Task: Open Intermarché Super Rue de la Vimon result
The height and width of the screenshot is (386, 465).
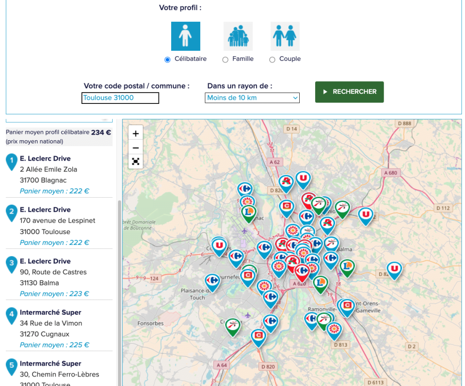Action: point(59,328)
